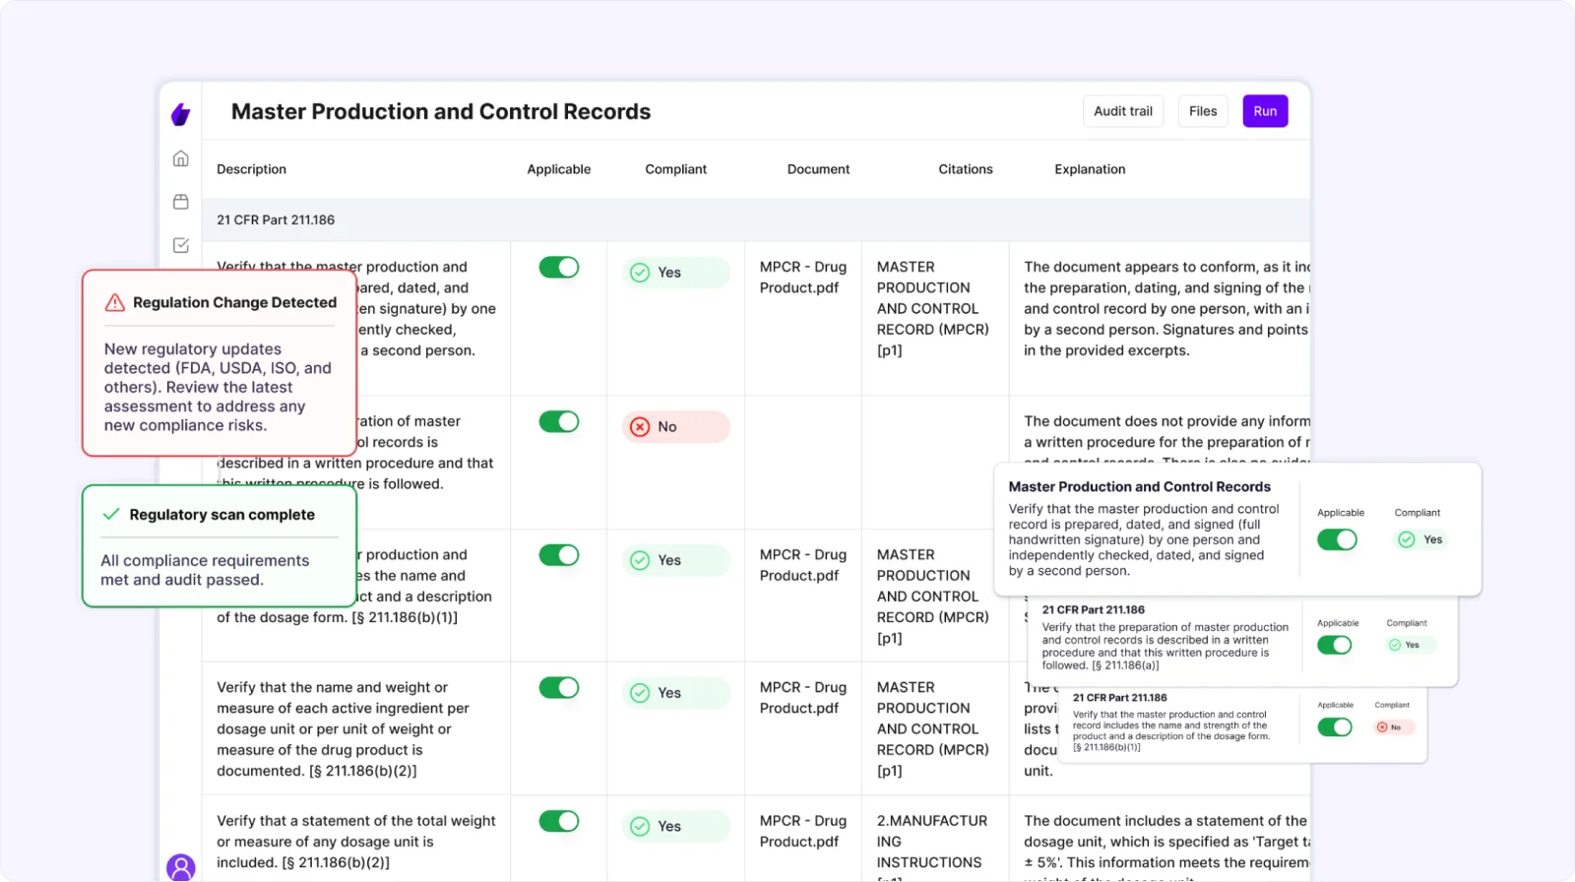Viewport: 1575px width, 882px height.
Task: Click No compliant badge in second row
Action: [x=676, y=426]
